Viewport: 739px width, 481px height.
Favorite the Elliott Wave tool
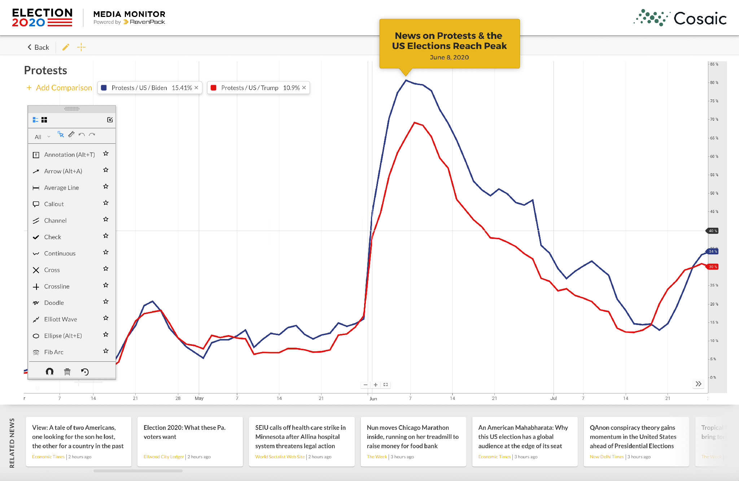106,318
